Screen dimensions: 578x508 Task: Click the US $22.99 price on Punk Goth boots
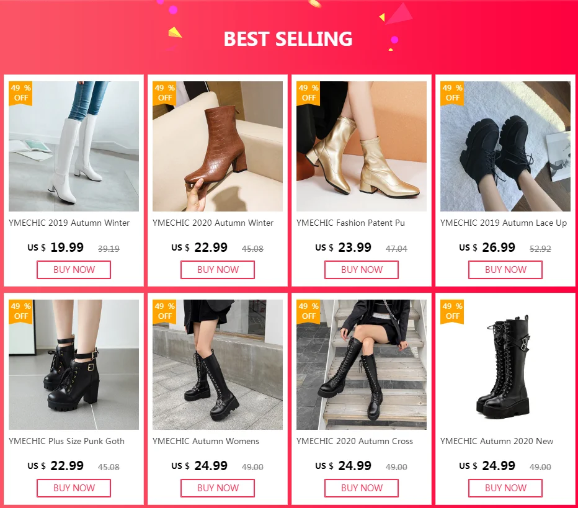(x=56, y=466)
